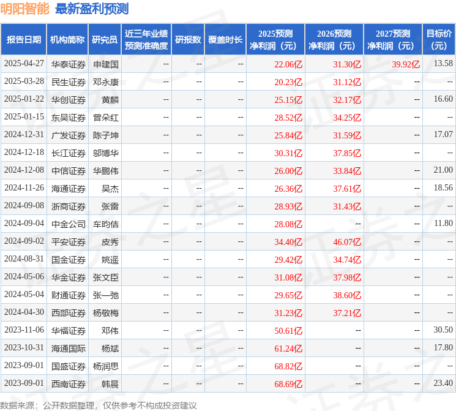This screenshot has height=411, width=456.
Task: Select the date cell 2025-04-27
Action: coord(24,64)
